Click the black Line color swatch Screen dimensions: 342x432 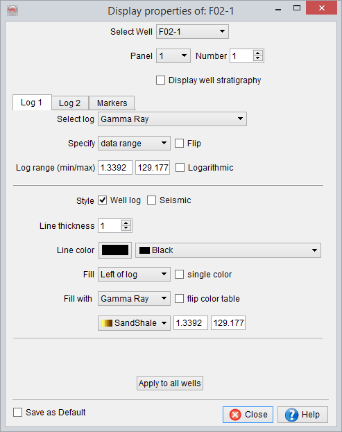point(115,250)
